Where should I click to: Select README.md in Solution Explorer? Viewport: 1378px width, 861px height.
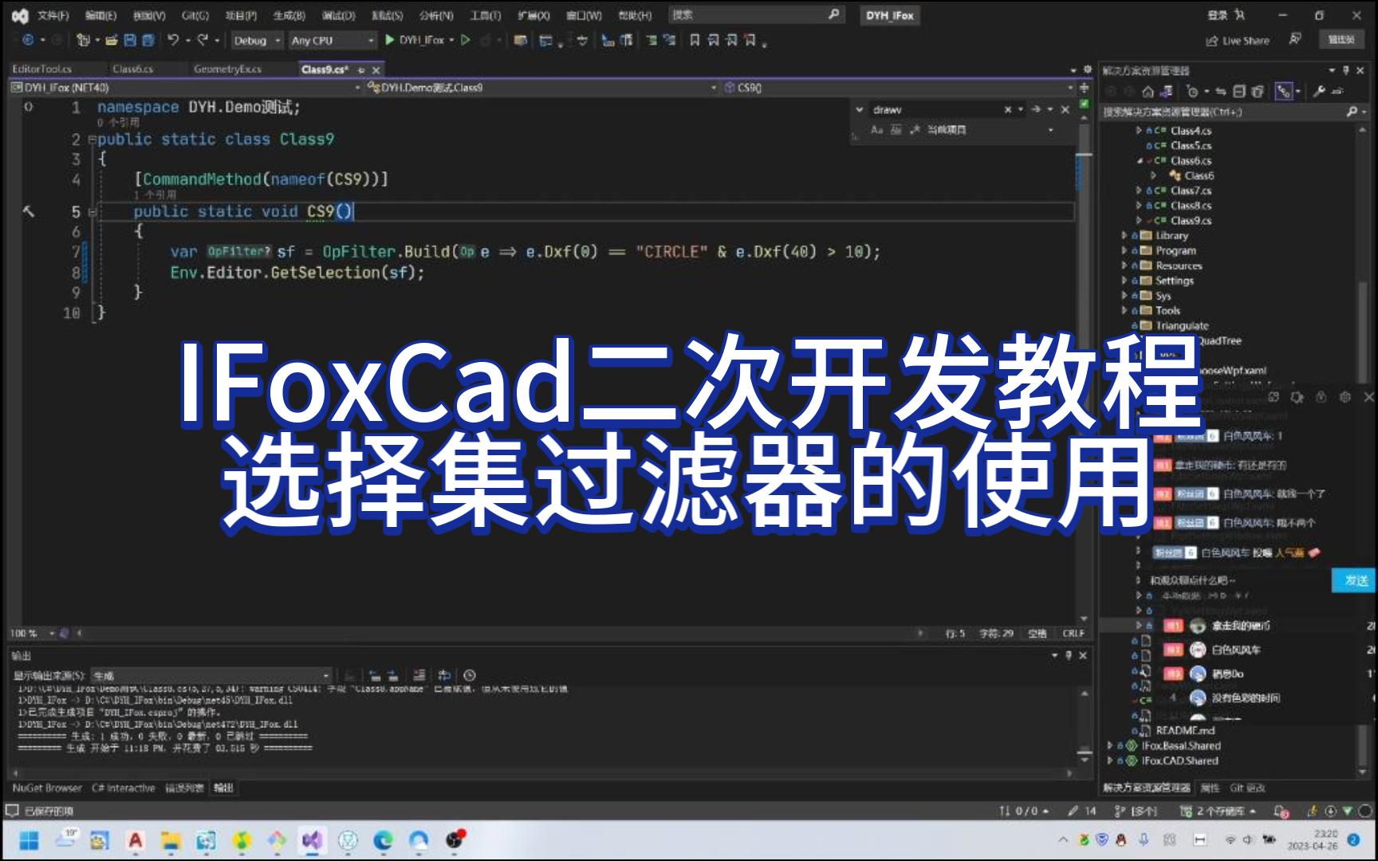[1185, 730]
